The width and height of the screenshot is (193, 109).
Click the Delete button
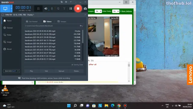76,71
